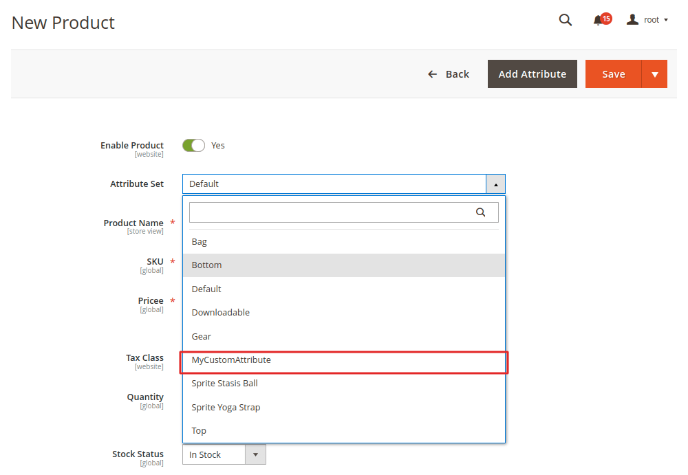This screenshot has height=475, width=688.
Task: Collapse the Attribute Set dropdown arrow
Action: 496,184
